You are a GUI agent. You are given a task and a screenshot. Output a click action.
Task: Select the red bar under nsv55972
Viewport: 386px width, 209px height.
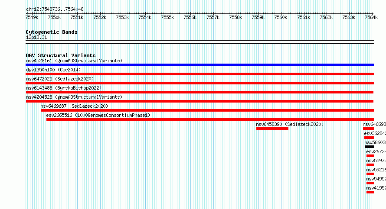(x=370, y=165)
